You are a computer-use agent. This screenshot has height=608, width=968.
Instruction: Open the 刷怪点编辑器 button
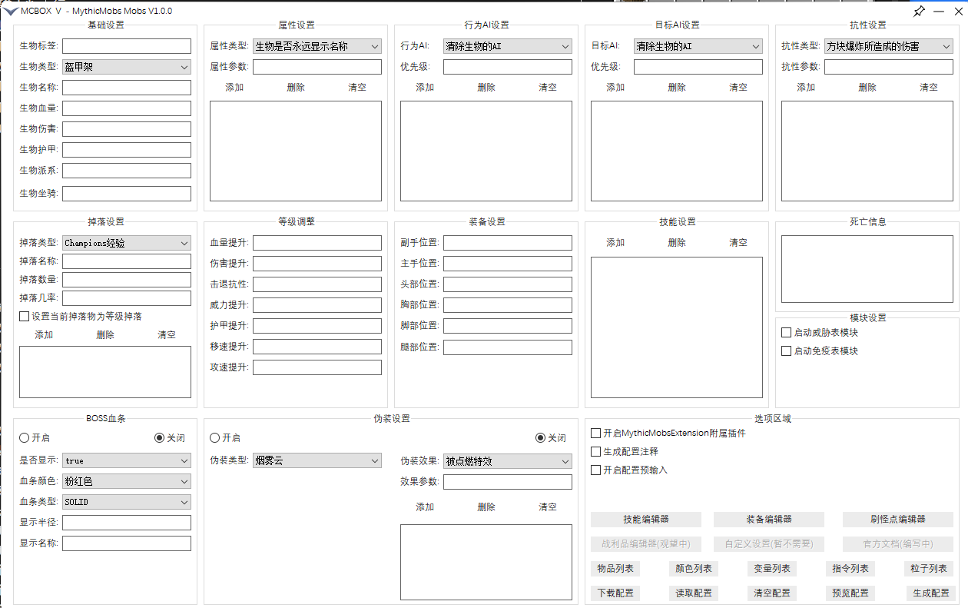point(898,520)
